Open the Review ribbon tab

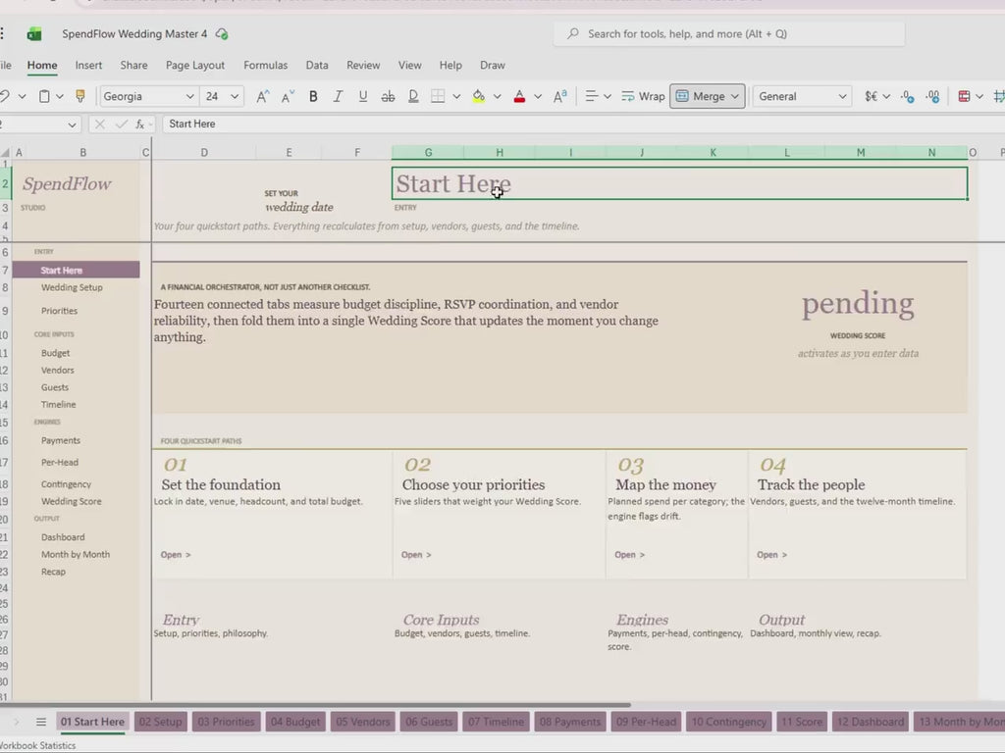tap(363, 66)
